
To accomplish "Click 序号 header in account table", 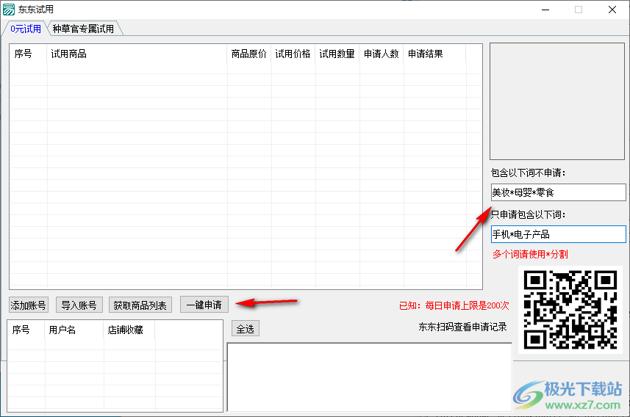I will tap(26, 330).
